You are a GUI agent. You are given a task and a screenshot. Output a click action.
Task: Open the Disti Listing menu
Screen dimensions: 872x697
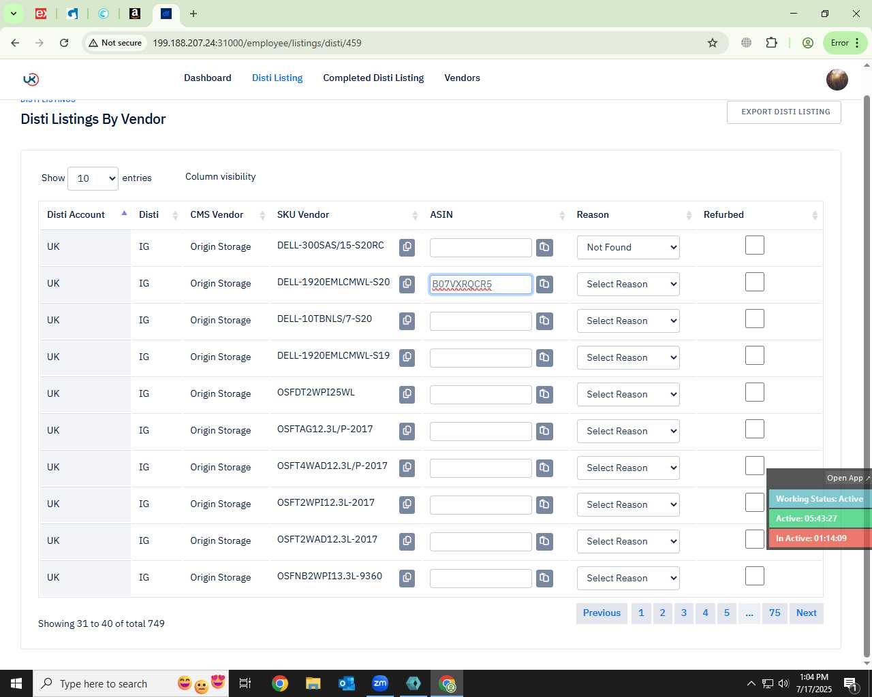(x=277, y=78)
